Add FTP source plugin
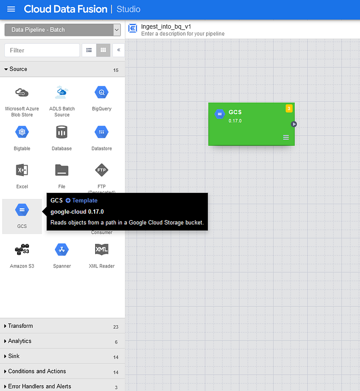This screenshot has height=391, width=360. click(x=101, y=176)
